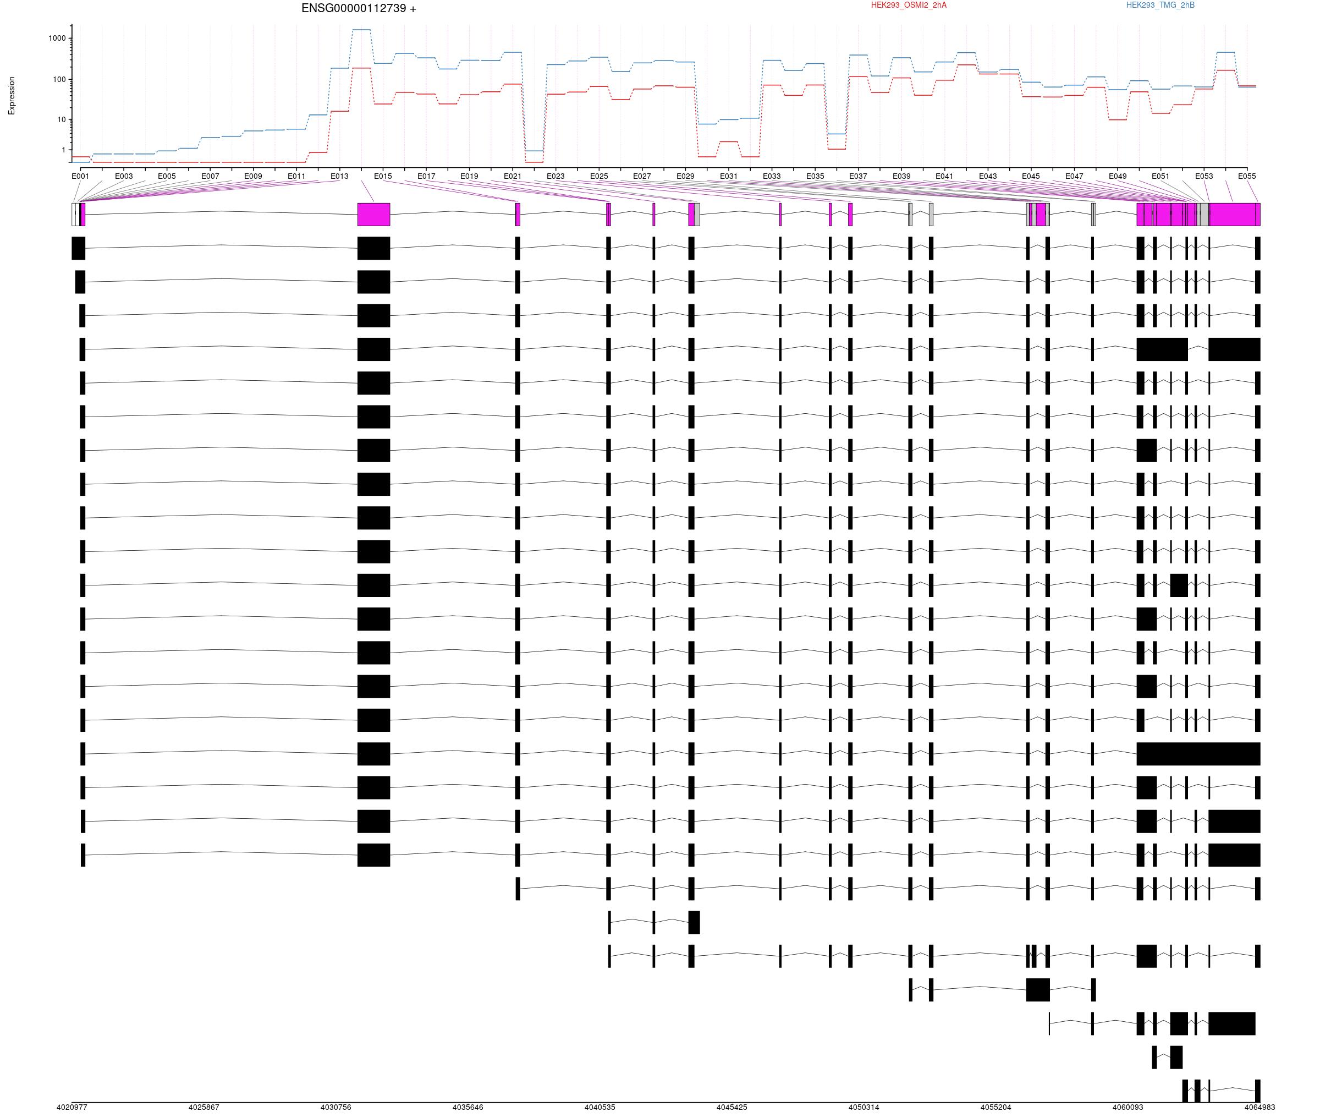Select exon label E021
The height and width of the screenshot is (1117, 1320).
513,176
